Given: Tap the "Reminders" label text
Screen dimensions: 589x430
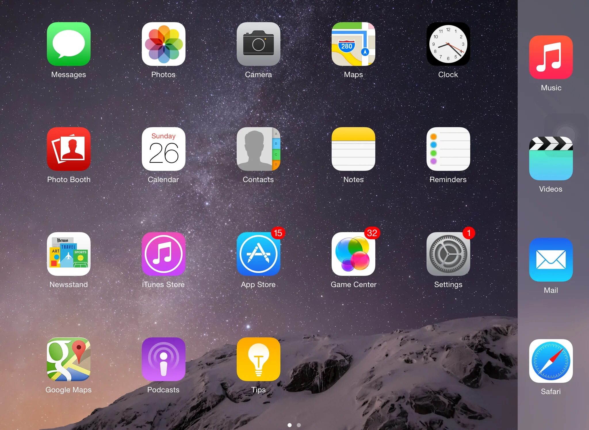Looking at the screenshot, I should click(x=448, y=179).
